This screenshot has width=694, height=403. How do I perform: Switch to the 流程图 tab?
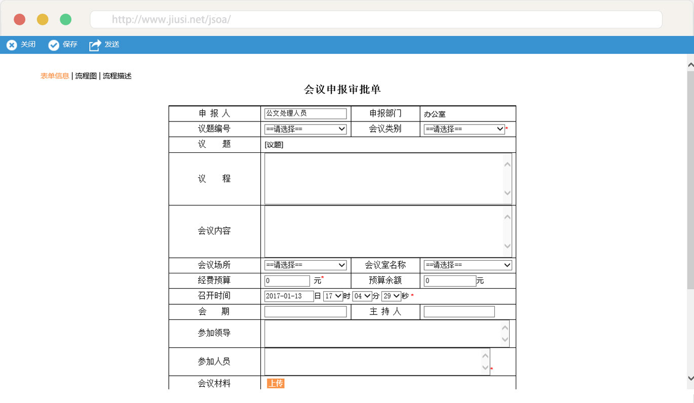pyautogui.click(x=86, y=76)
